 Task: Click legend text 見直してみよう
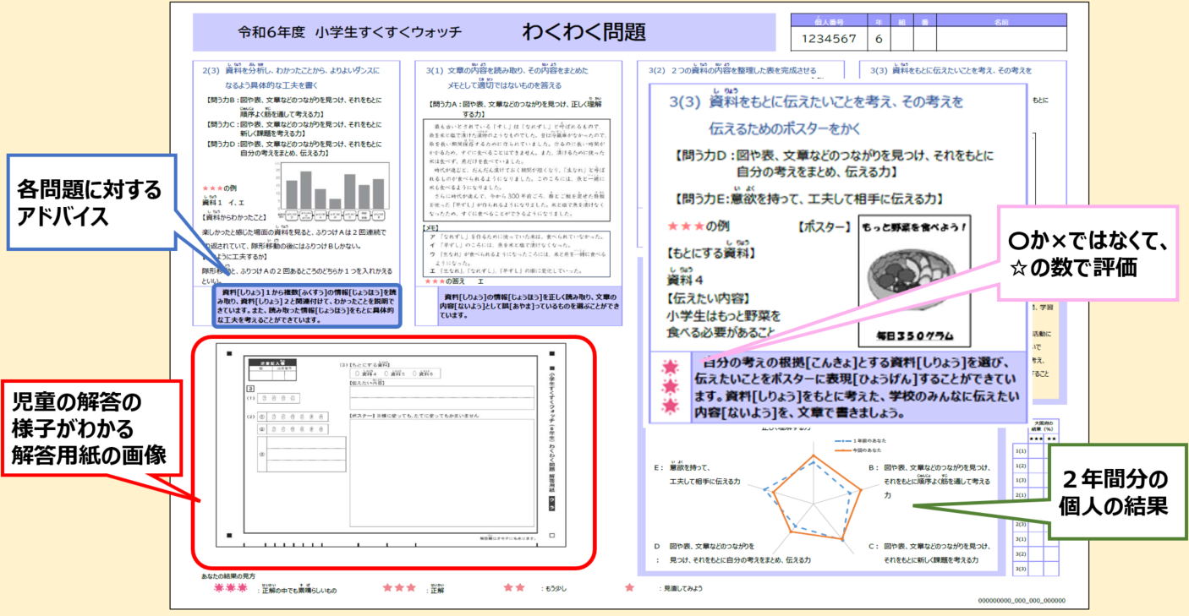681,587
